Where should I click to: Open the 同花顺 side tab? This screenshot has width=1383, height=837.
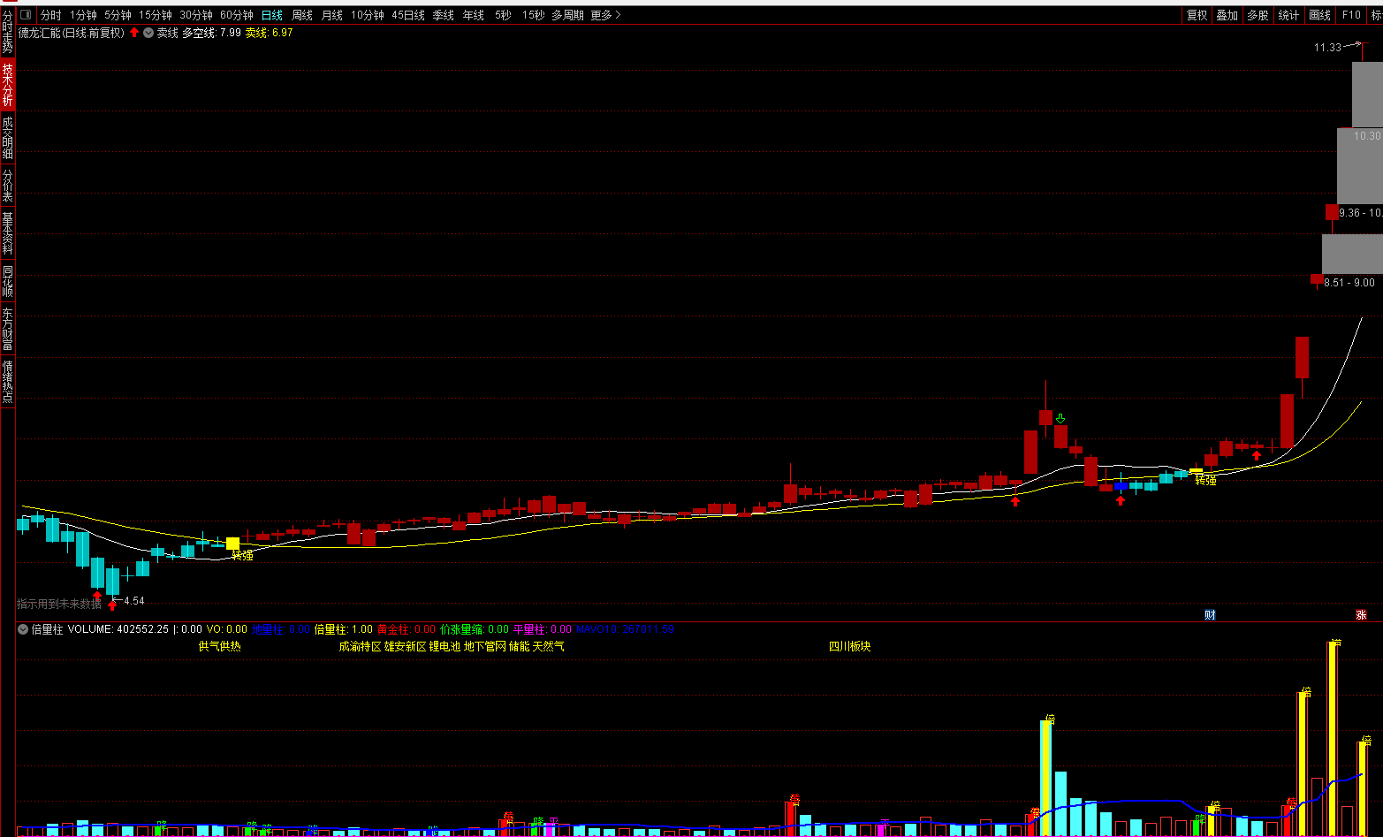point(7,280)
